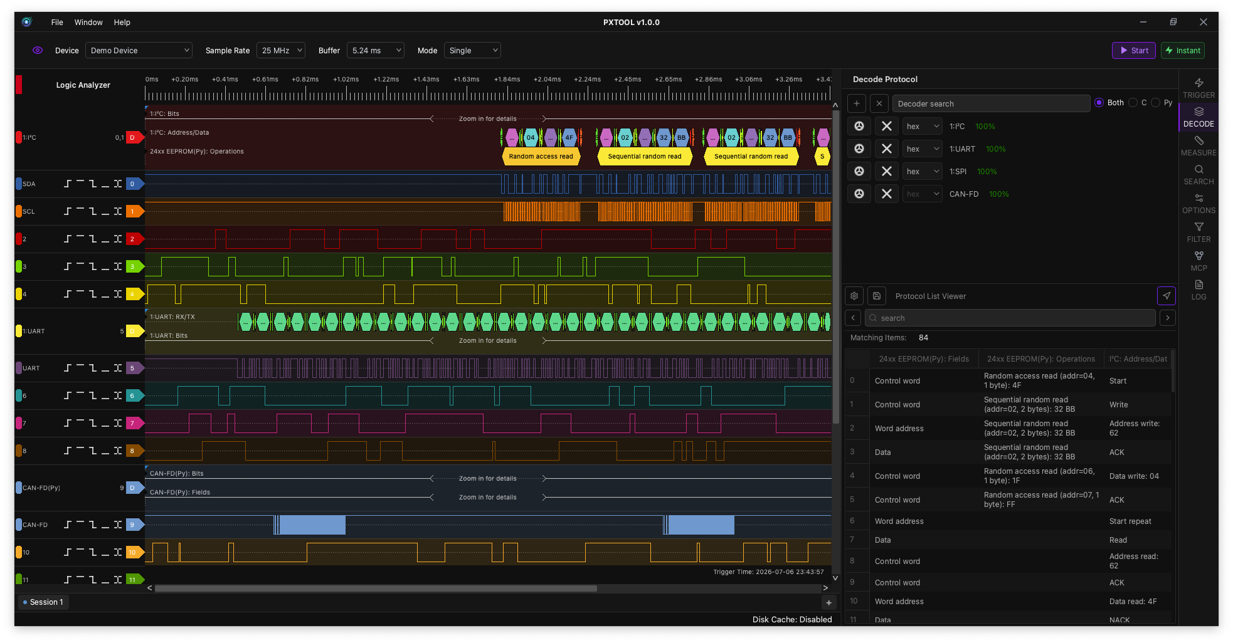Clear the decoder search with X icon
Viewport: 1233px width, 643px height.
[x=879, y=103]
